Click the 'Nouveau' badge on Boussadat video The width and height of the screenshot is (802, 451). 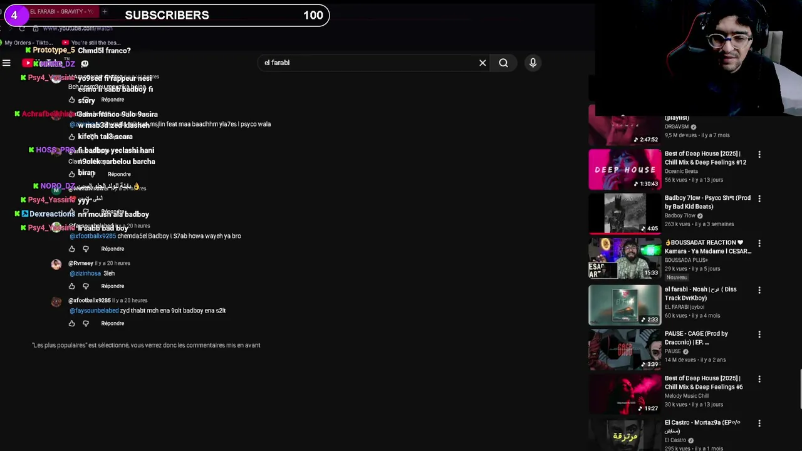pos(677,277)
